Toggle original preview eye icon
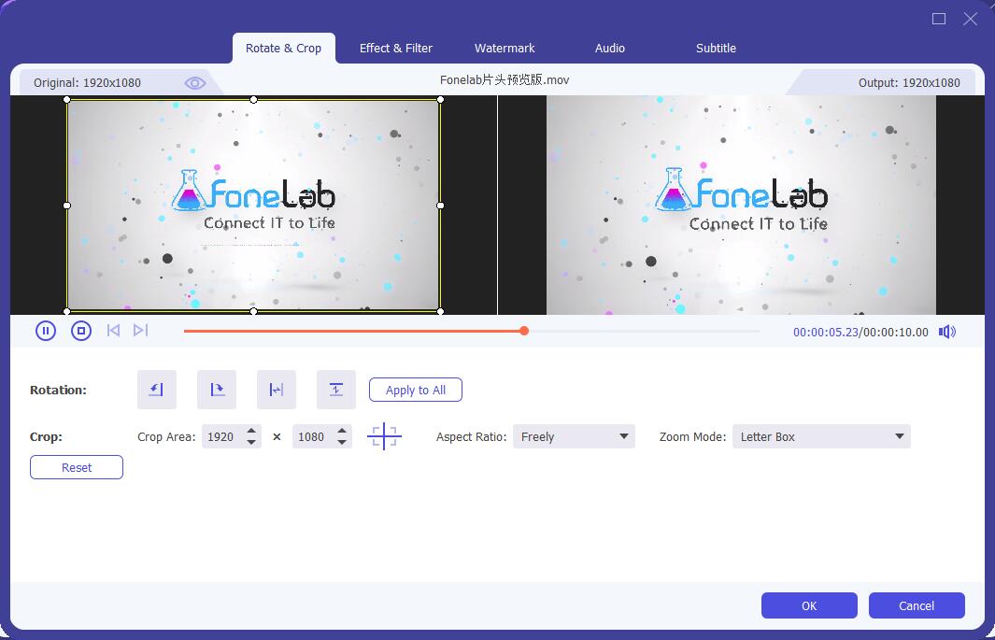 tap(195, 83)
